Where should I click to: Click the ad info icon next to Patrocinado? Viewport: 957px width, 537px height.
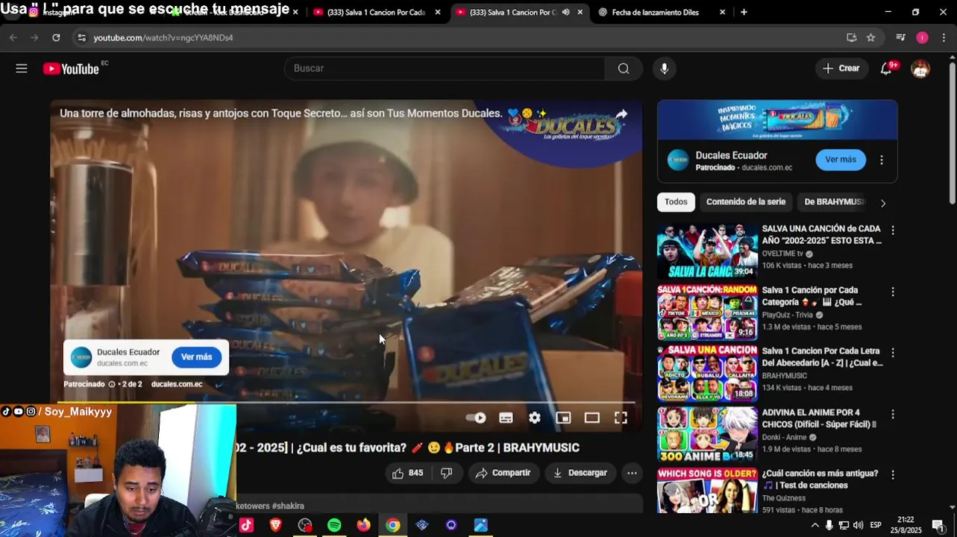[112, 384]
